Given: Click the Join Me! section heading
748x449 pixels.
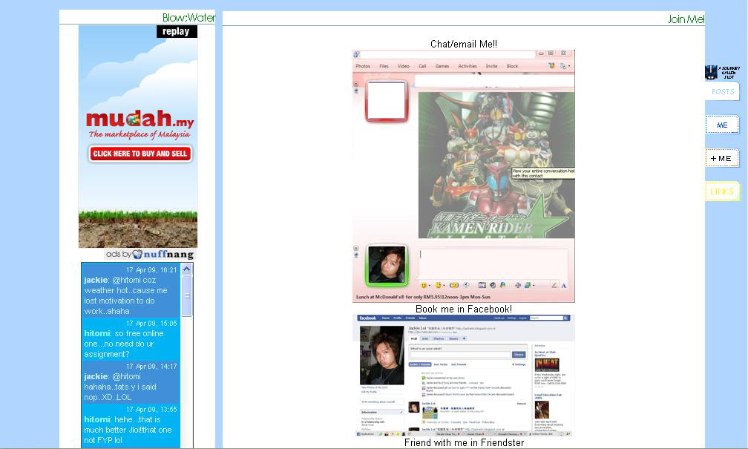Looking at the screenshot, I should pos(686,19).
